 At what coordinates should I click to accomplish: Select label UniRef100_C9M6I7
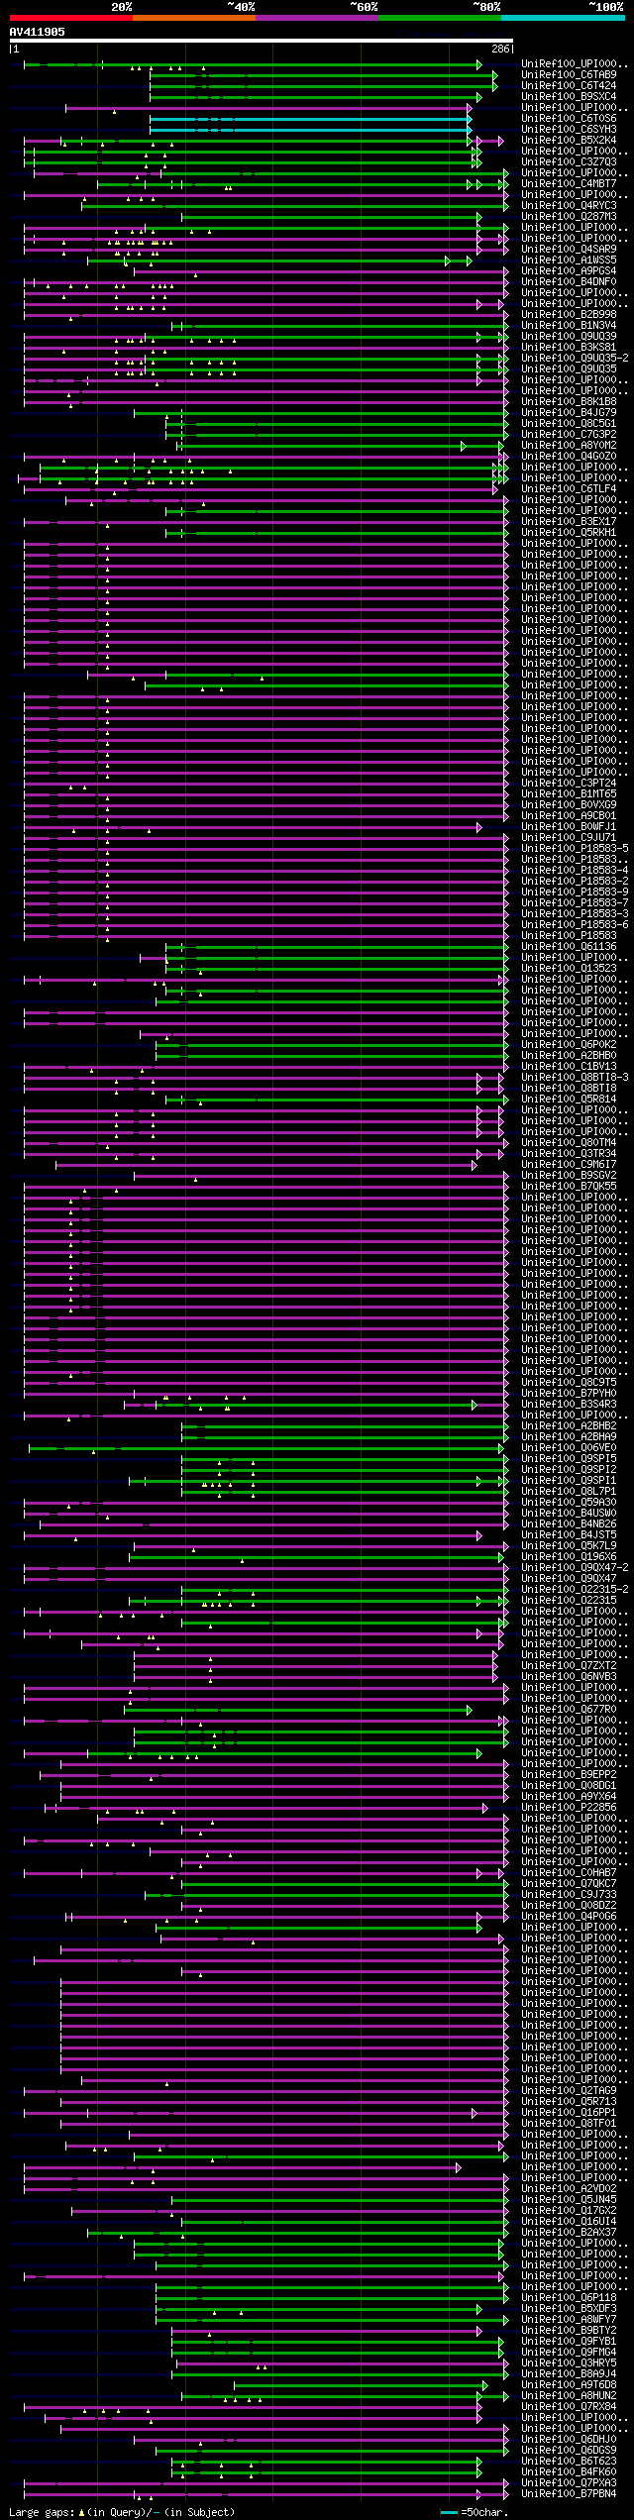pos(569,1164)
